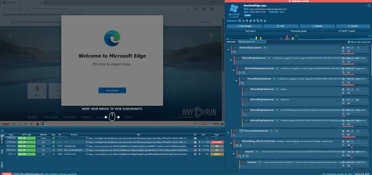372x175 pixels.
Task: Click the Windows logo OS icon
Action: click(x=234, y=9)
